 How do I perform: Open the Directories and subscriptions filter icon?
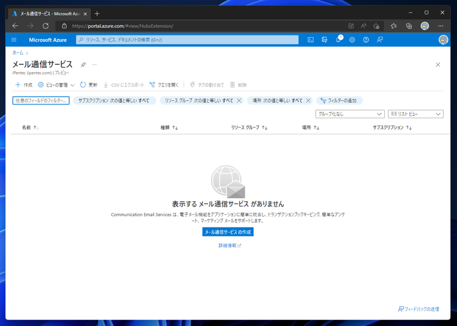coord(324,40)
